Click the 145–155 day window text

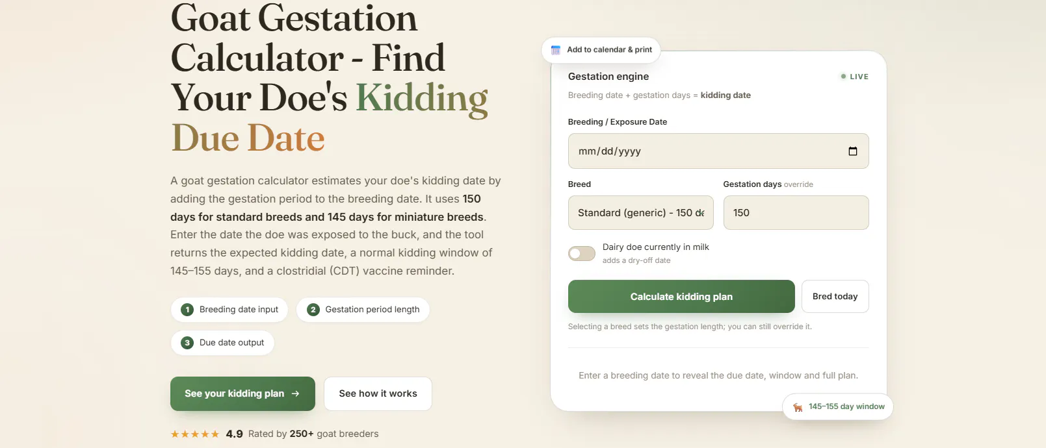tap(846, 406)
